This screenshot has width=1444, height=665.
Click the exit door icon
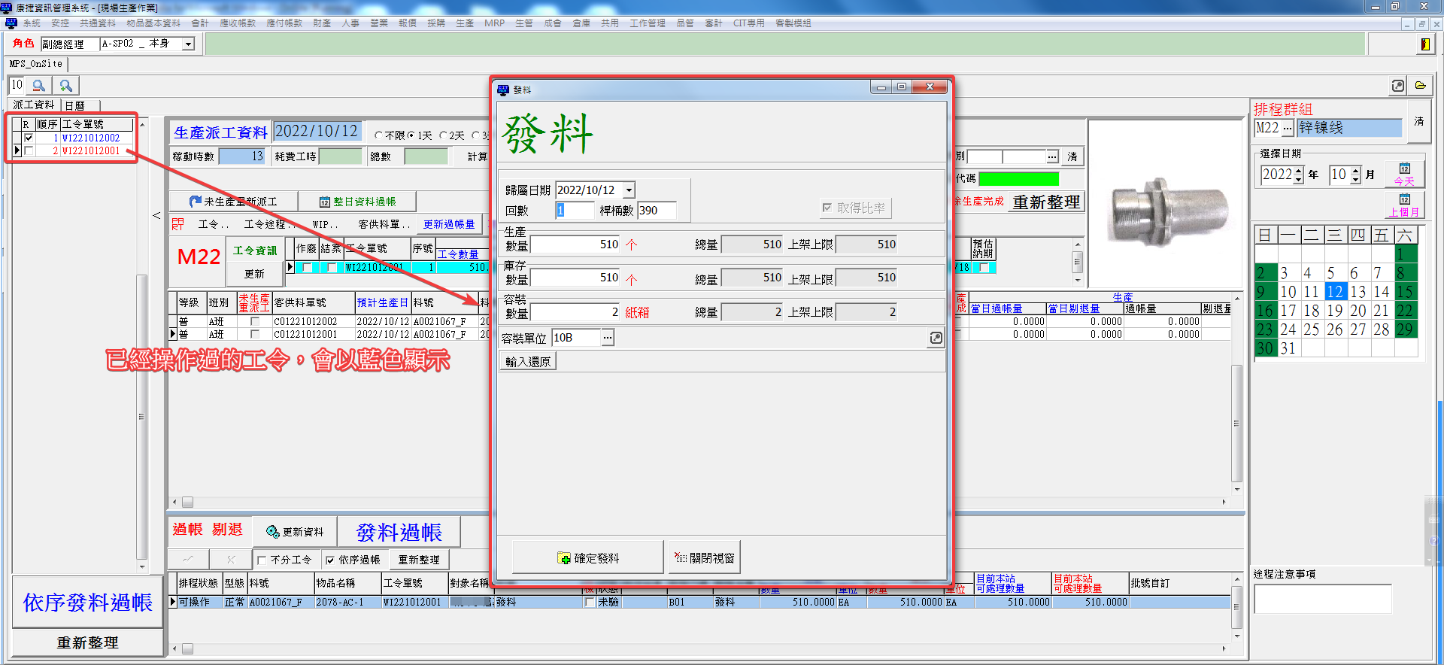(x=1424, y=44)
